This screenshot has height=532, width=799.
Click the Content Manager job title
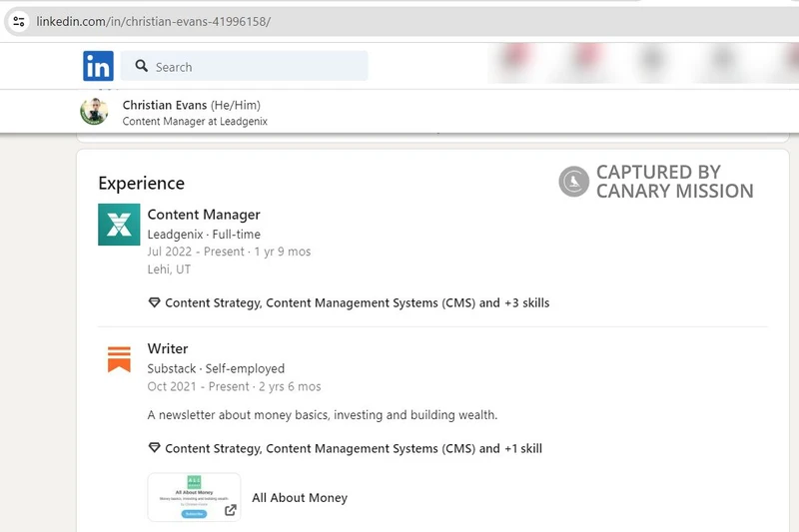tap(204, 215)
